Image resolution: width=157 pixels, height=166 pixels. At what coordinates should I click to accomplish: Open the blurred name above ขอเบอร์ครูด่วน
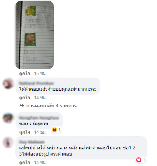coord(39,118)
